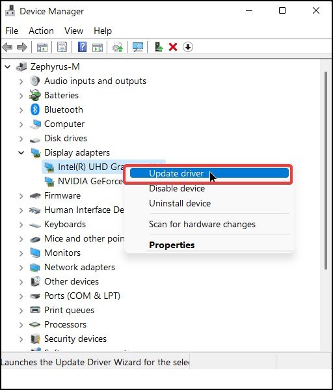Expand the Keyboards chevron
This screenshot has height=390, width=333.
coord(21,225)
